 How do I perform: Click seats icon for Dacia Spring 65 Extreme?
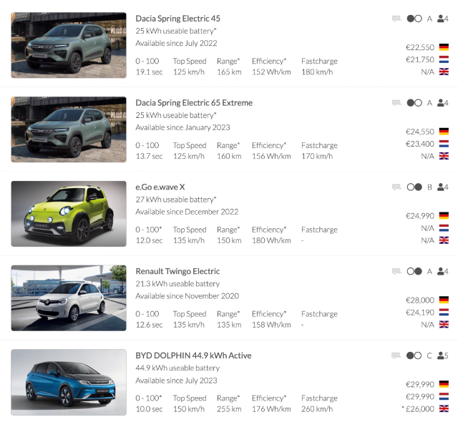point(442,103)
